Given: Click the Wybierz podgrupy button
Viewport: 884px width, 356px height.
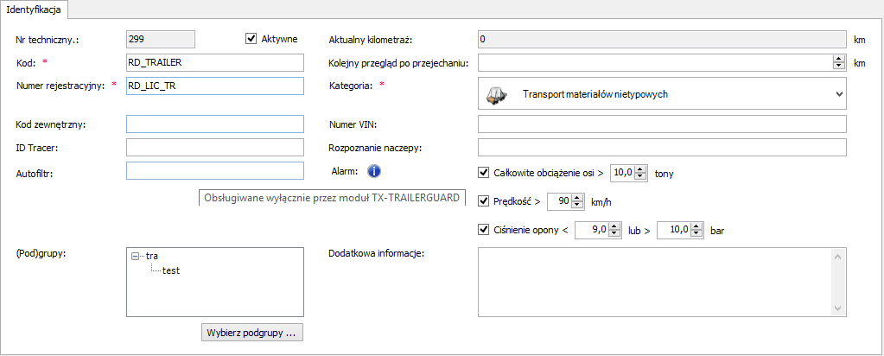Looking at the screenshot, I should 251,332.
